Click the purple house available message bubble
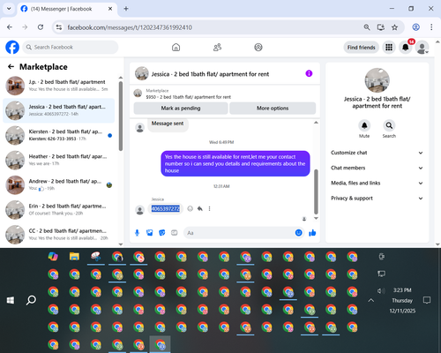This screenshot has height=353, width=441. pos(235,163)
